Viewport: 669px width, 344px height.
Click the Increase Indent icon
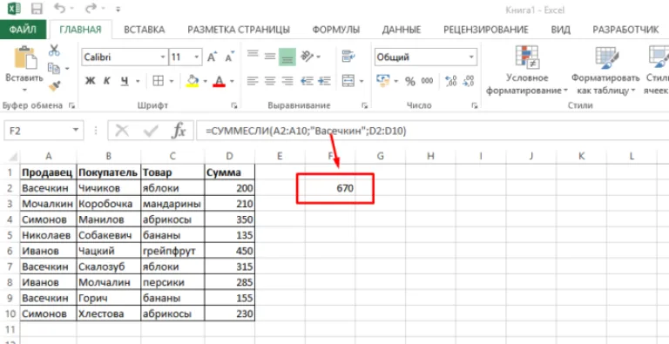pyautogui.click(x=324, y=81)
